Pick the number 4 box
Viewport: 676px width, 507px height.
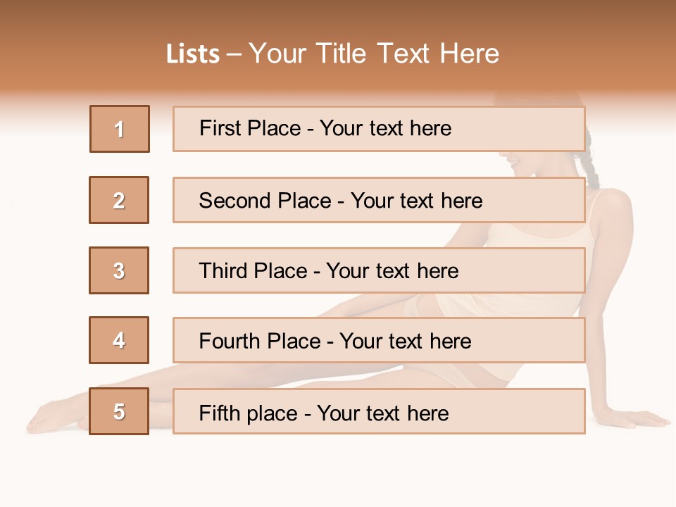[x=119, y=340]
